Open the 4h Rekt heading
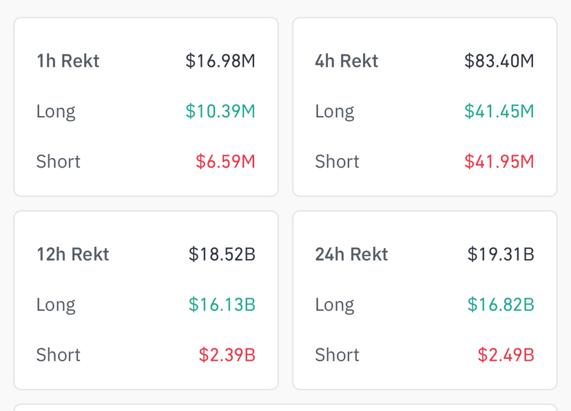Image resolution: width=571 pixels, height=411 pixels. [346, 60]
